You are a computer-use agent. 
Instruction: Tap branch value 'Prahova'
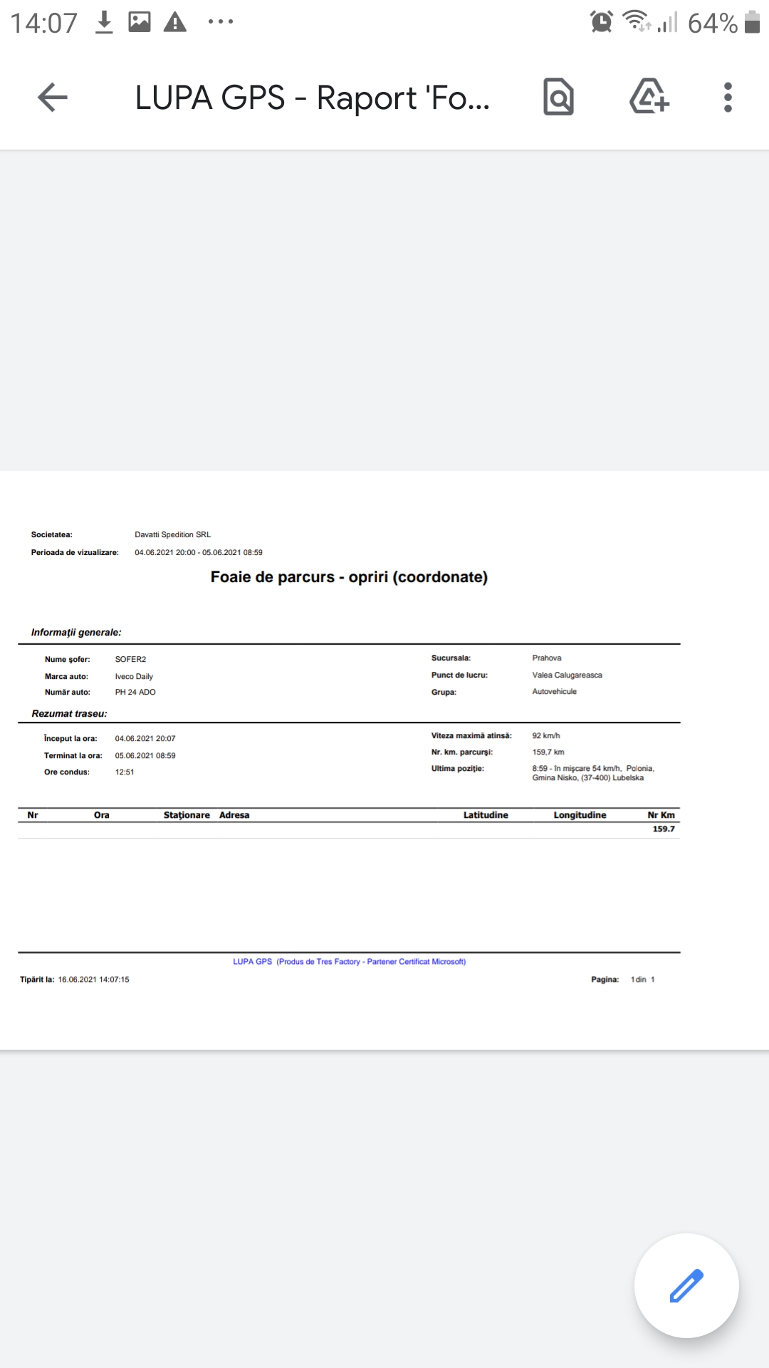tap(547, 658)
